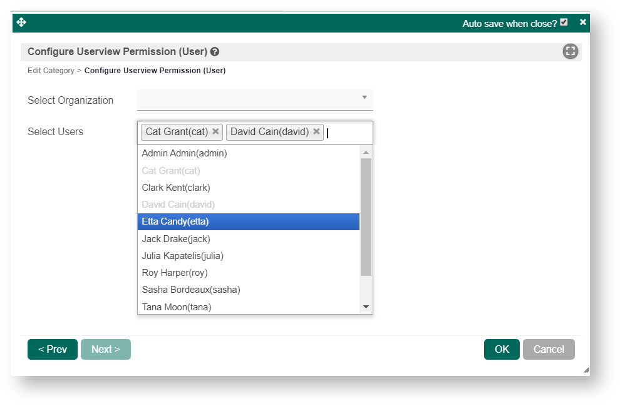
Task: Open the Select Organization dropdown
Action: pyautogui.click(x=255, y=99)
